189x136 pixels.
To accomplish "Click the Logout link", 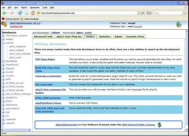I will coord(138,26).
